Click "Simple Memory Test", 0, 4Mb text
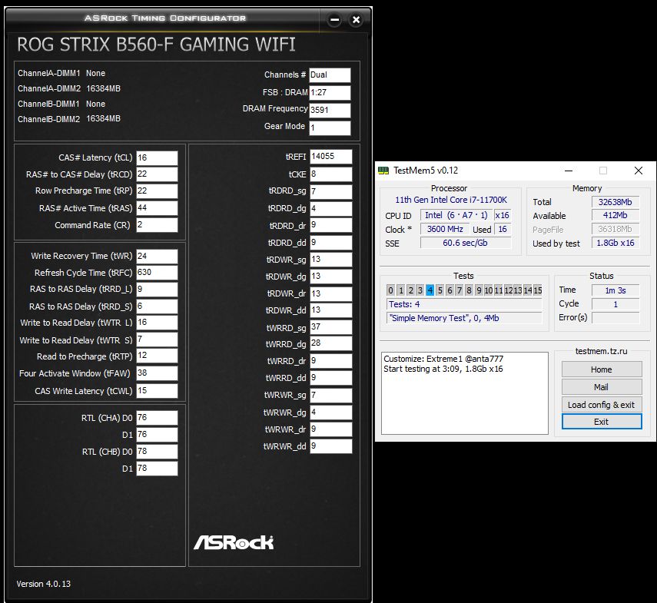657x603 pixels. click(445, 318)
